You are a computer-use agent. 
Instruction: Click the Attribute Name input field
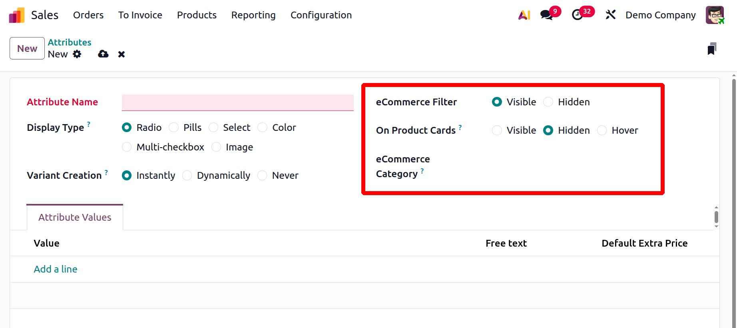coord(237,103)
